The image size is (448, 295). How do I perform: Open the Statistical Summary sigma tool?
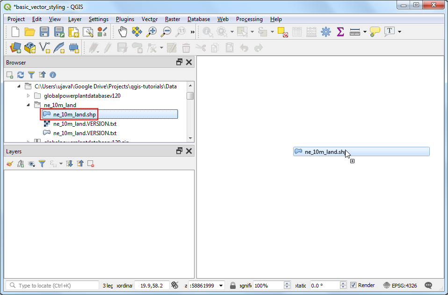[340, 32]
